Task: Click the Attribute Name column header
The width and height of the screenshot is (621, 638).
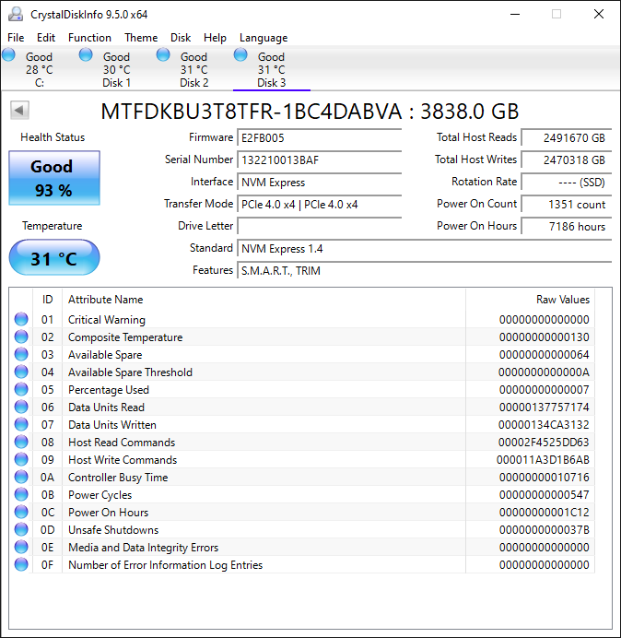Action: point(106,300)
